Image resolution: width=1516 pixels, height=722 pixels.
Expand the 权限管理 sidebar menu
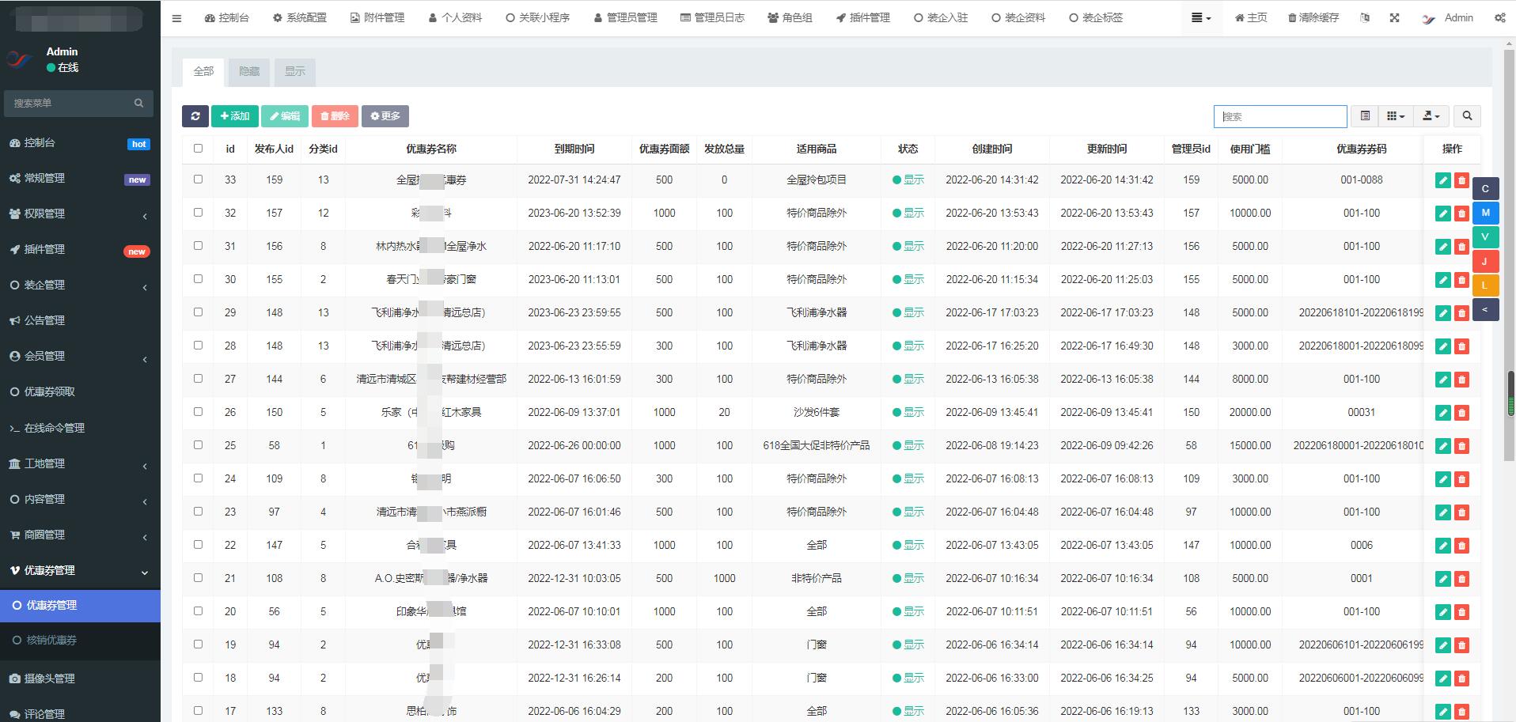[x=79, y=214]
